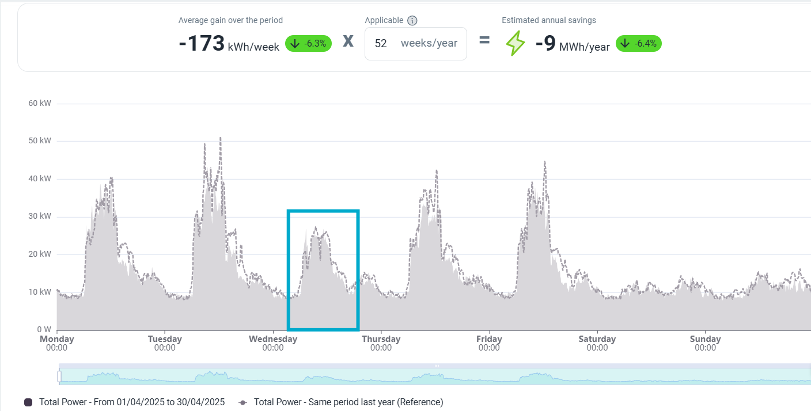
Task: Click the Sunday 00:00 axis label
Action: pyautogui.click(x=705, y=343)
